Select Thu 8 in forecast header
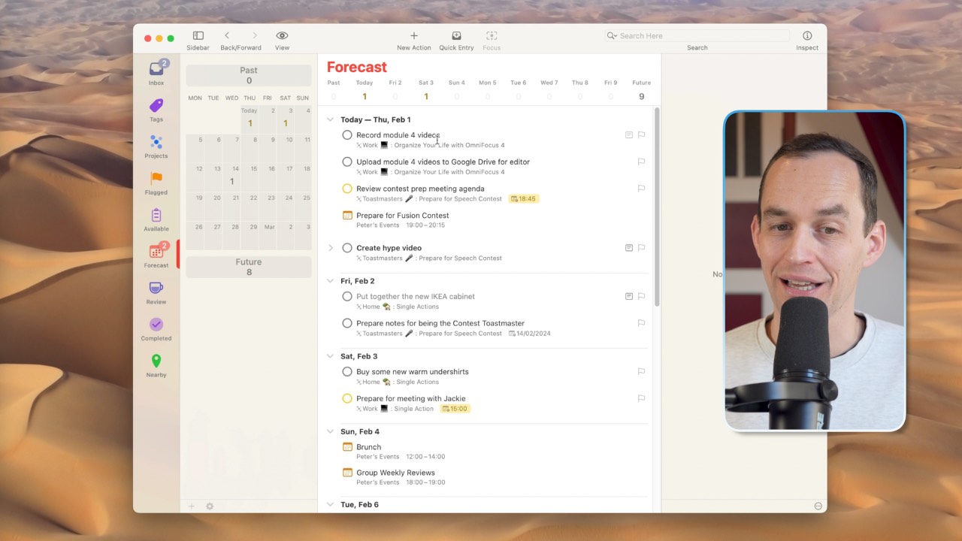This screenshot has width=962, height=541. pyautogui.click(x=579, y=90)
